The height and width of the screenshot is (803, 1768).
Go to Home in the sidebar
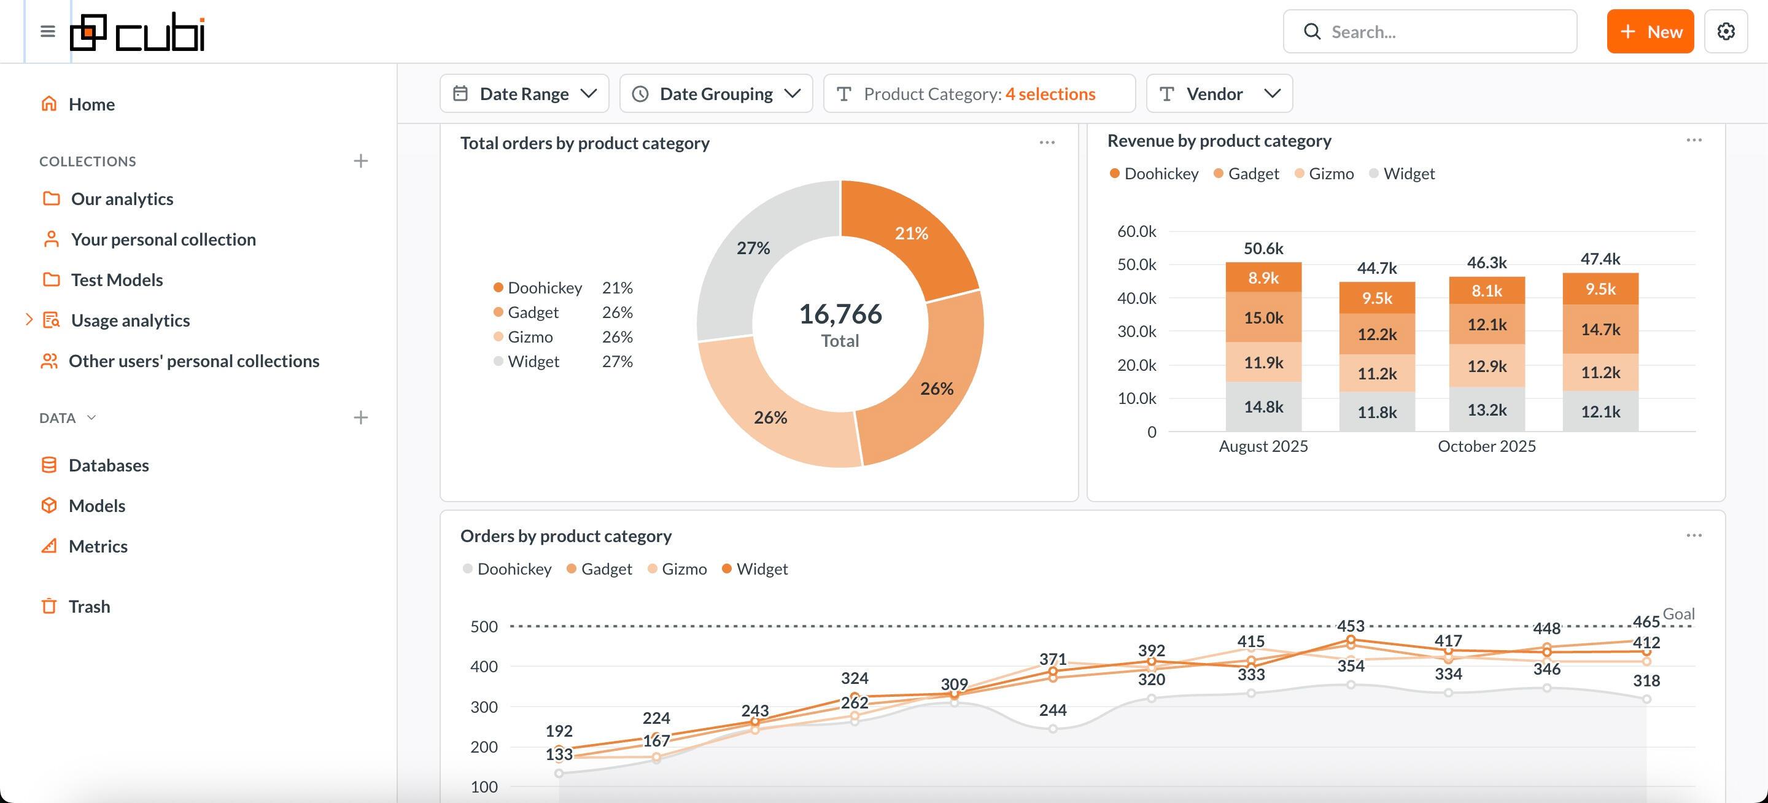pyautogui.click(x=91, y=104)
